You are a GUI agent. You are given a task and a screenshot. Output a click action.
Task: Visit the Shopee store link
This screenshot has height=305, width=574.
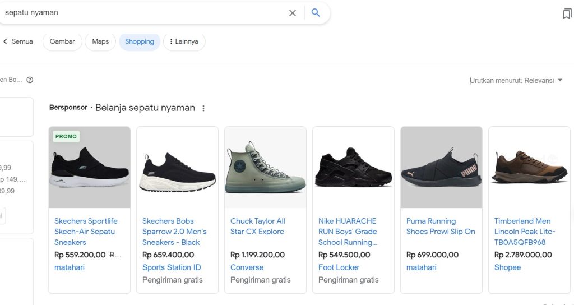point(507,267)
